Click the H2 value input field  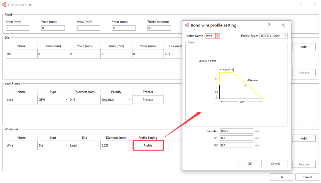tap(236, 145)
